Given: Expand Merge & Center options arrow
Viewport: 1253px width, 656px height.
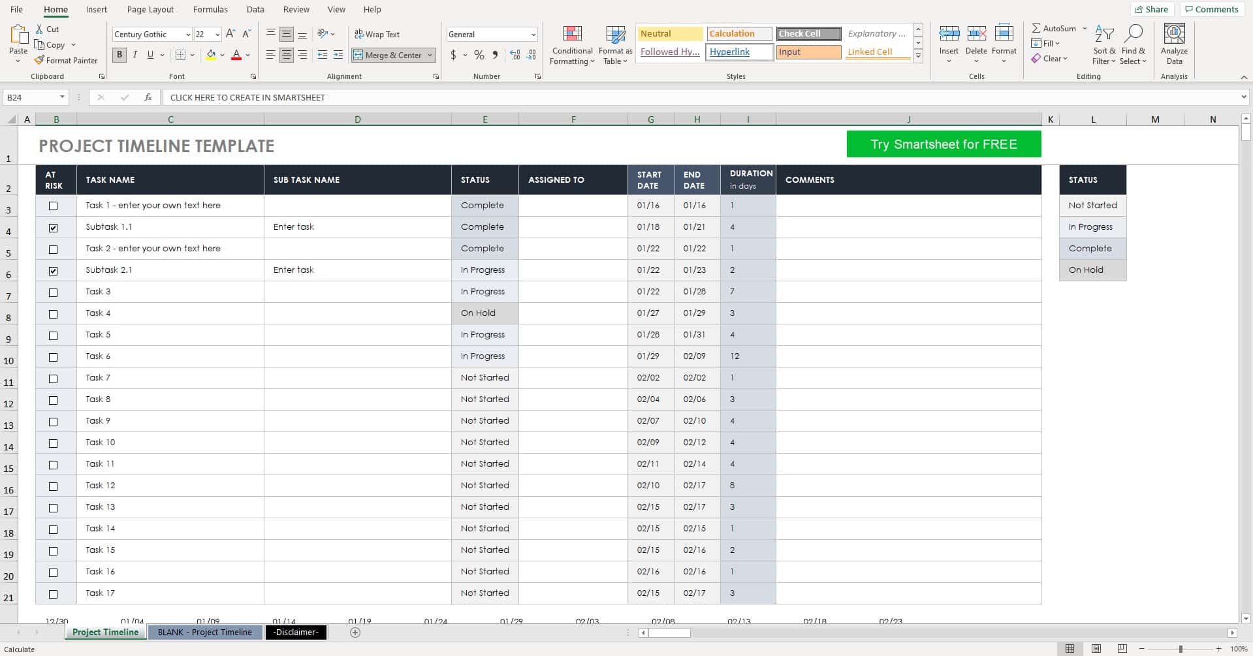Looking at the screenshot, I should [x=430, y=55].
